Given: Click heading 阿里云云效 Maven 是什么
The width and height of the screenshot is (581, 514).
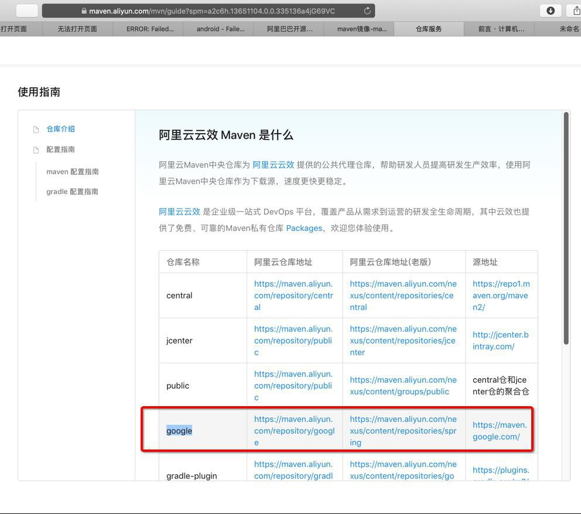Looking at the screenshot, I should [x=226, y=135].
